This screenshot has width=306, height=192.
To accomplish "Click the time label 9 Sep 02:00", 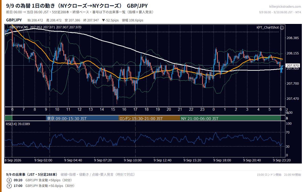I will click(43, 160).
